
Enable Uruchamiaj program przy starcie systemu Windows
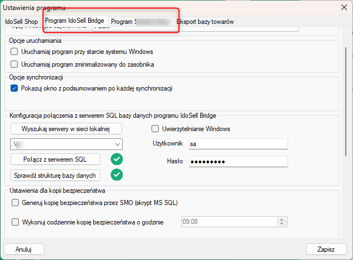point(14,52)
